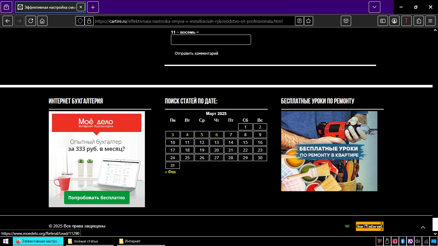Click Попробовать бесплатно green button
The image size is (438, 246).
click(x=97, y=198)
